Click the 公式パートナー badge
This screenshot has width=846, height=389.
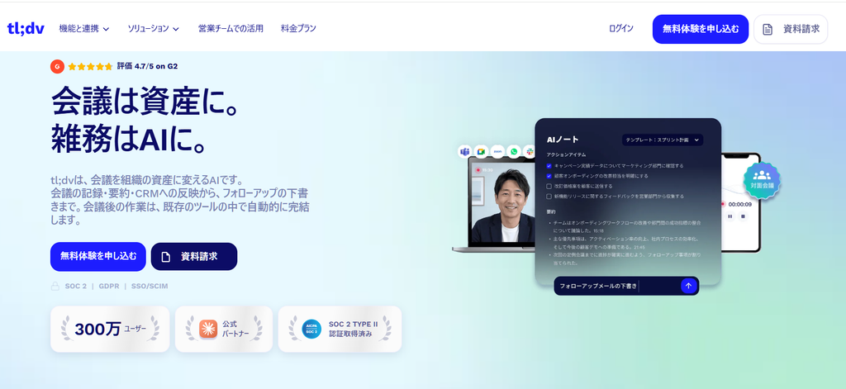click(224, 329)
